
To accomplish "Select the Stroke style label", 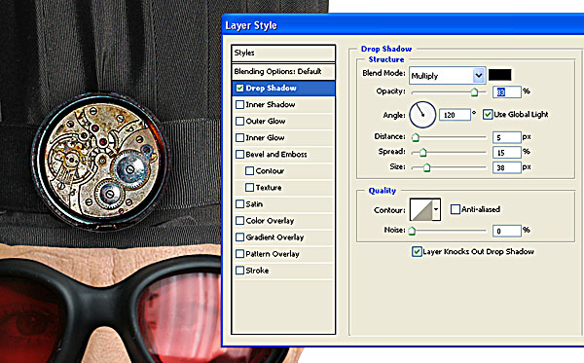I will (257, 271).
